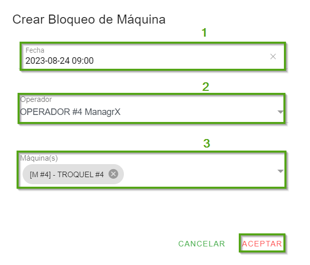The height and width of the screenshot is (265, 310).
Task: Click the green number 2 annotation
Action: [x=205, y=87]
